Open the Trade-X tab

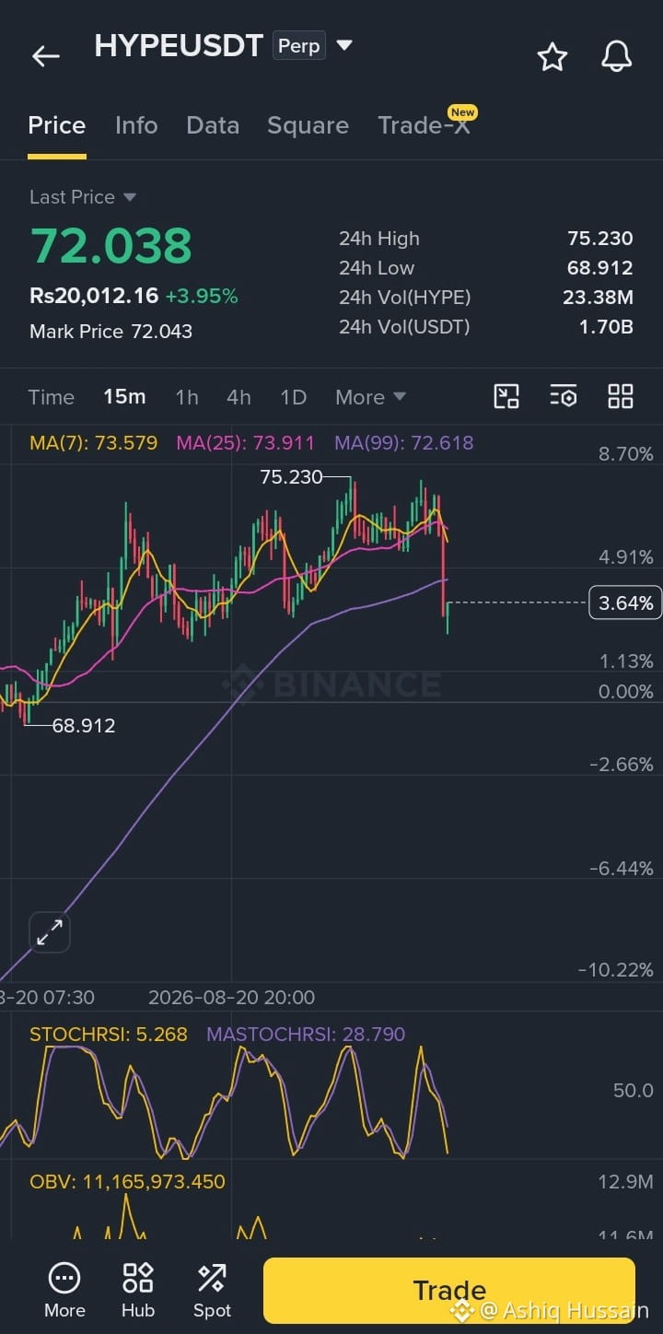click(425, 125)
